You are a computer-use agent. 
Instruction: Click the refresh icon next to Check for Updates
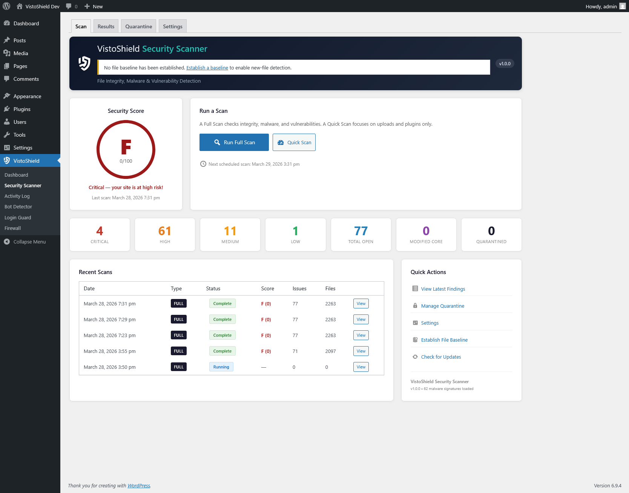(415, 357)
